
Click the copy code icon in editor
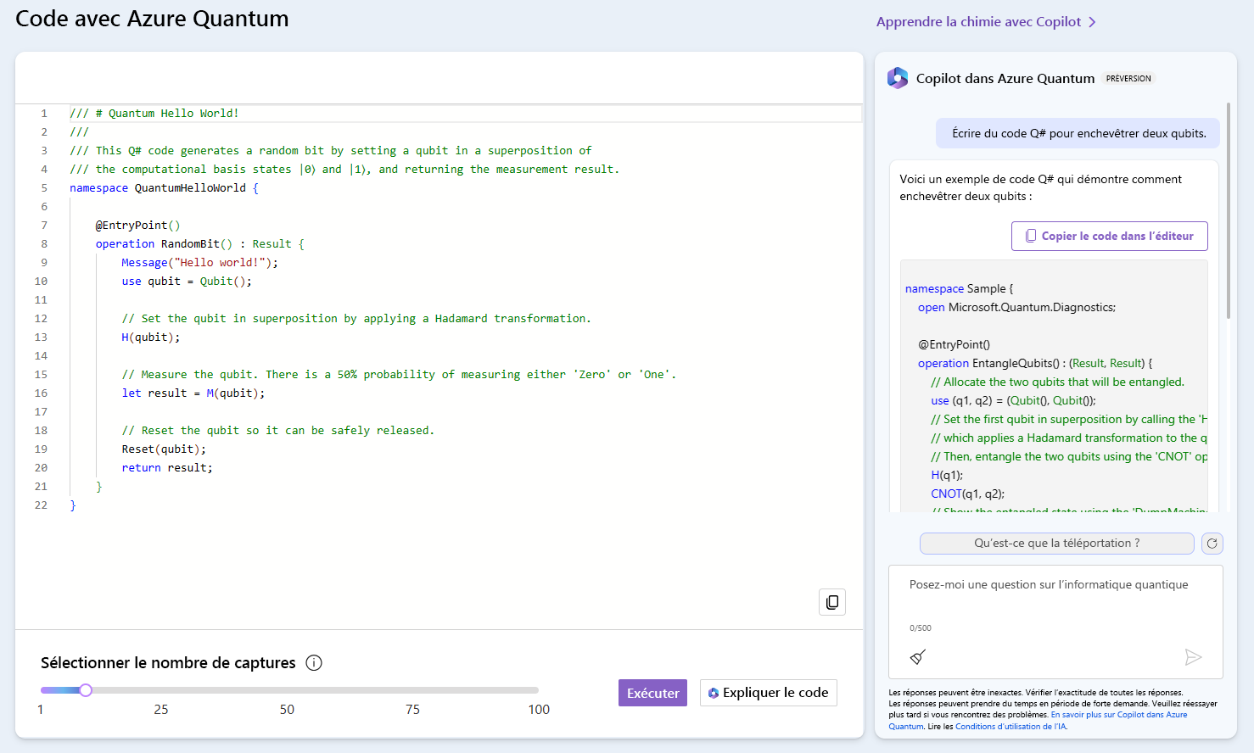[832, 602]
